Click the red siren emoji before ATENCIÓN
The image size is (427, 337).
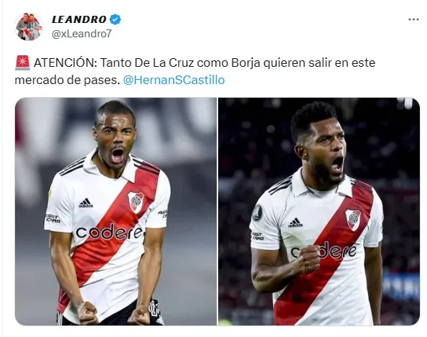coord(22,63)
